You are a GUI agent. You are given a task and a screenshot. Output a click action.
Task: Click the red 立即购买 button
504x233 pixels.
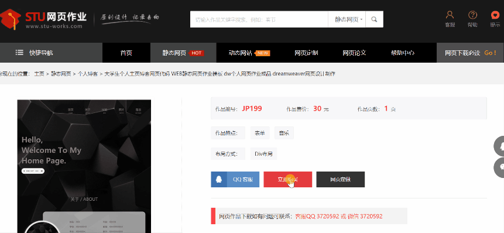click(287, 179)
